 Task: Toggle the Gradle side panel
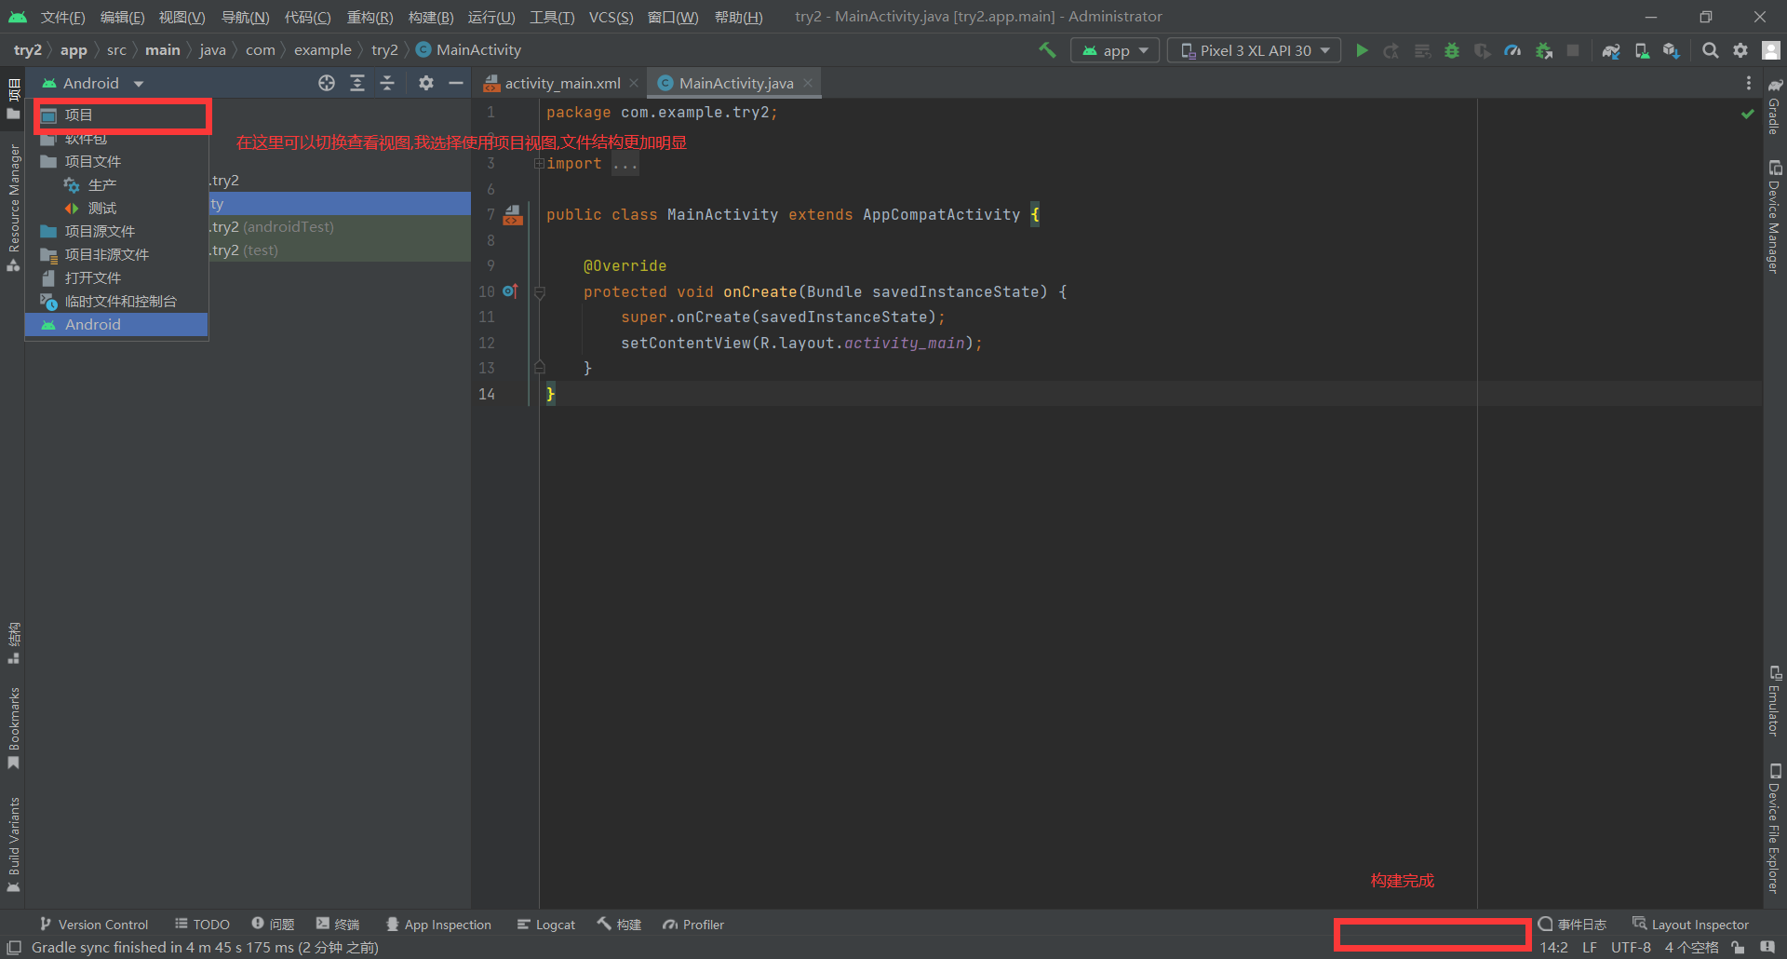click(1775, 106)
